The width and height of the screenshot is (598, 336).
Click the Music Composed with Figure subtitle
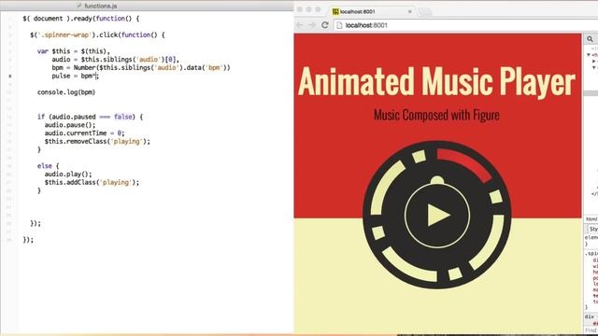coord(436,115)
